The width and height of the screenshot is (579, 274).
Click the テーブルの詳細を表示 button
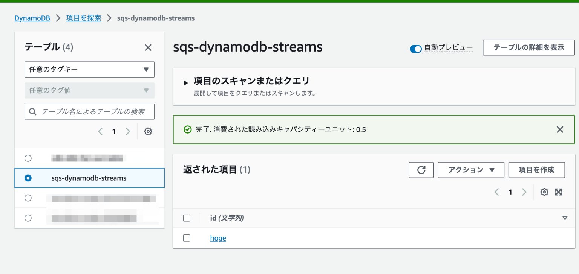(528, 47)
